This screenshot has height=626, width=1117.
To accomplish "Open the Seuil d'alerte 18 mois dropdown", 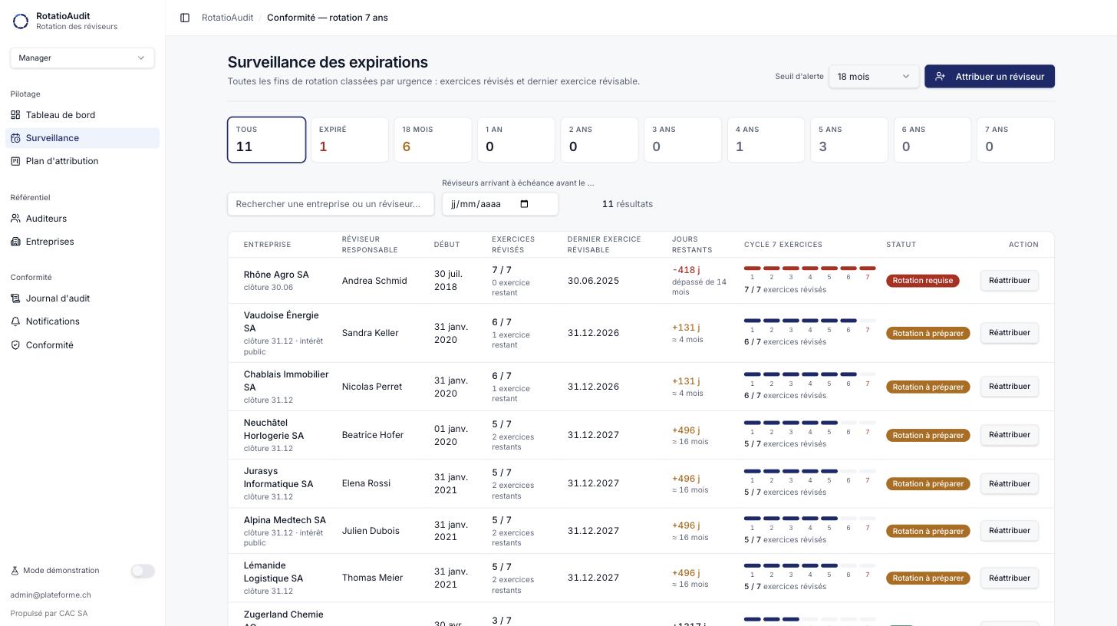I will pos(874,77).
